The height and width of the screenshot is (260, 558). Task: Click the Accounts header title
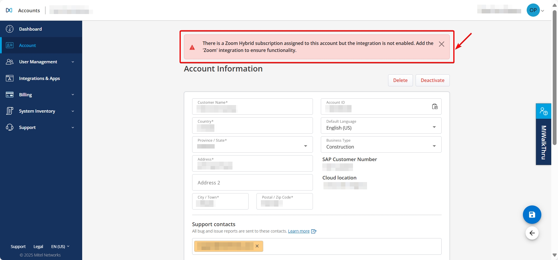click(29, 11)
